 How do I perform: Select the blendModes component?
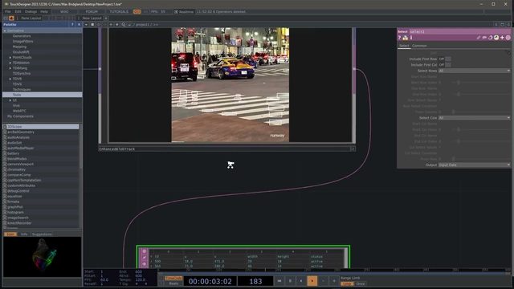click(x=17, y=159)
